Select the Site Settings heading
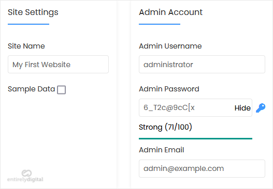 coord(33,12)
